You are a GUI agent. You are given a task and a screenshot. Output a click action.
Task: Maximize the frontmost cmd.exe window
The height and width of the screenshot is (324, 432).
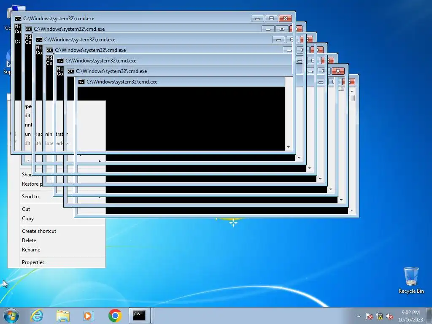(271, 19)
